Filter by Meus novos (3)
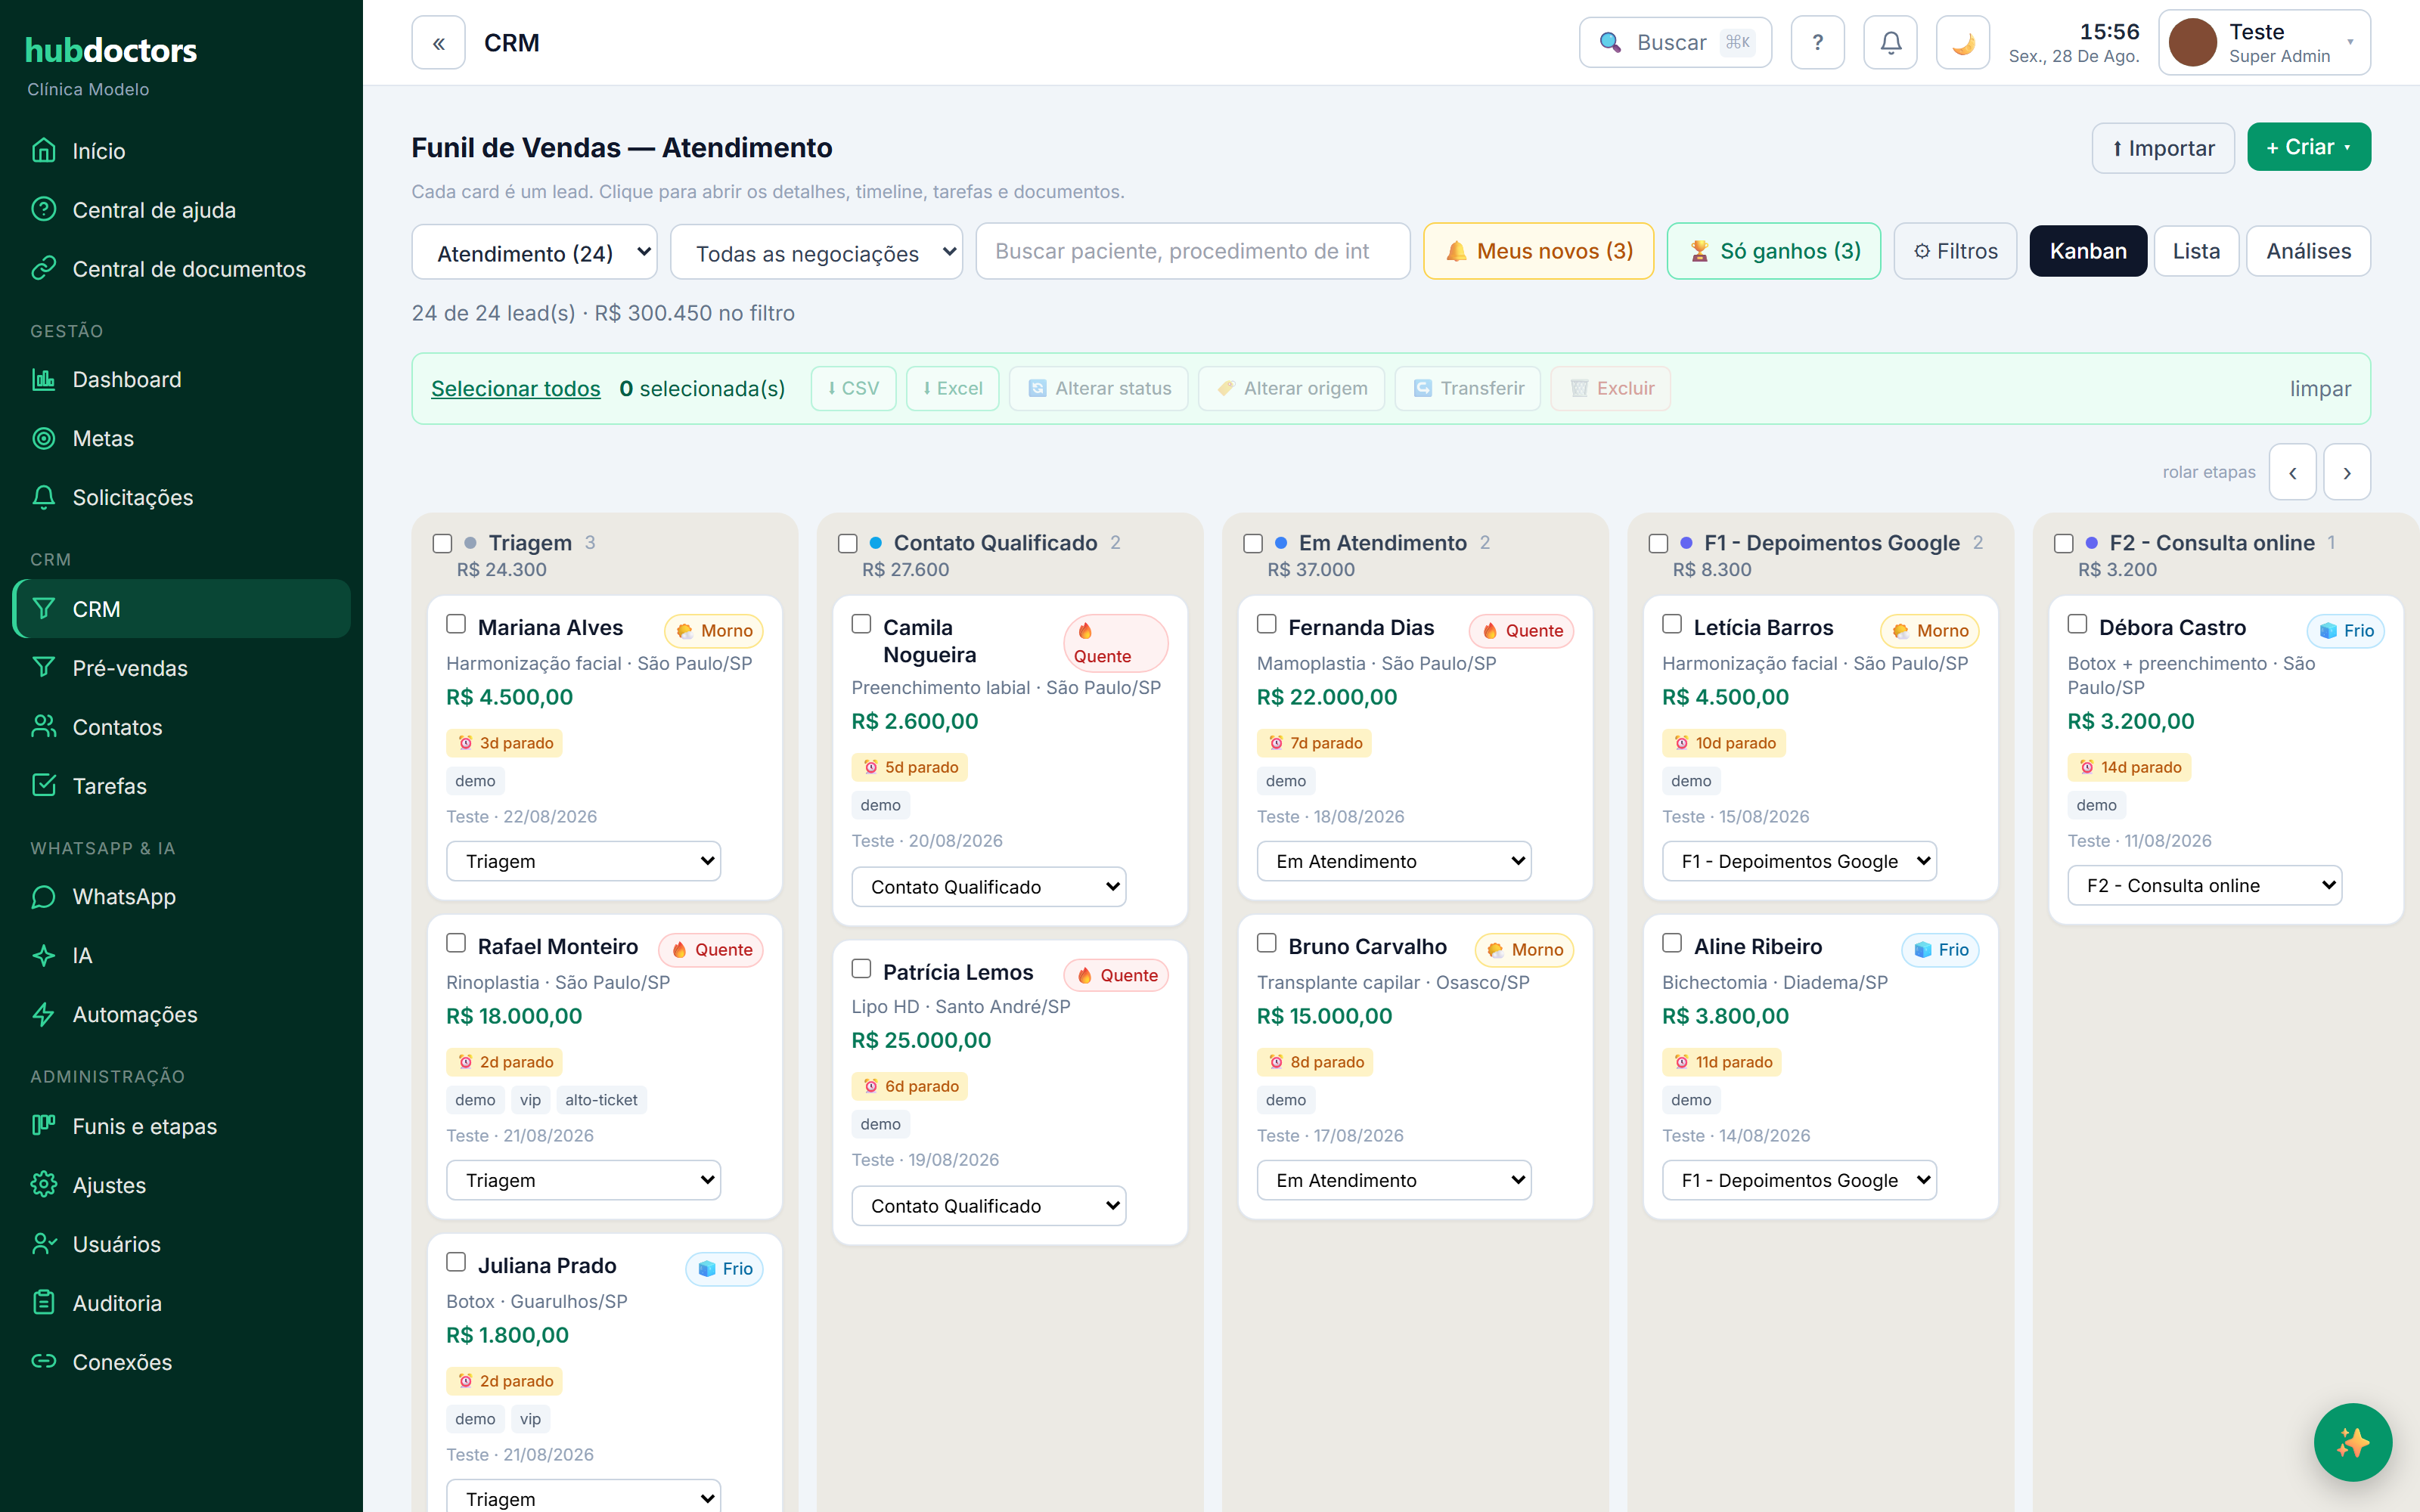Viewport: 2420px width, 1512px height. [1538, 251]
